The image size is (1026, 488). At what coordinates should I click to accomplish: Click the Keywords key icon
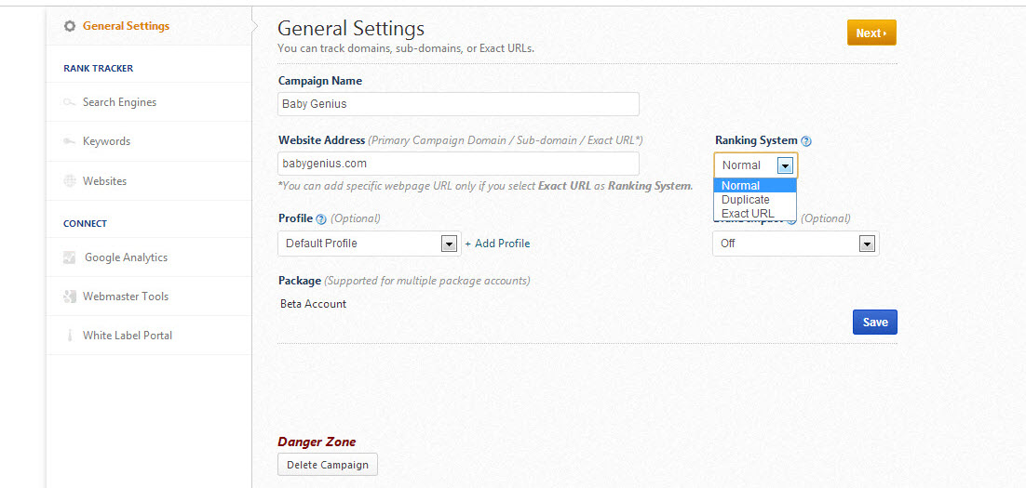[69, 141]
